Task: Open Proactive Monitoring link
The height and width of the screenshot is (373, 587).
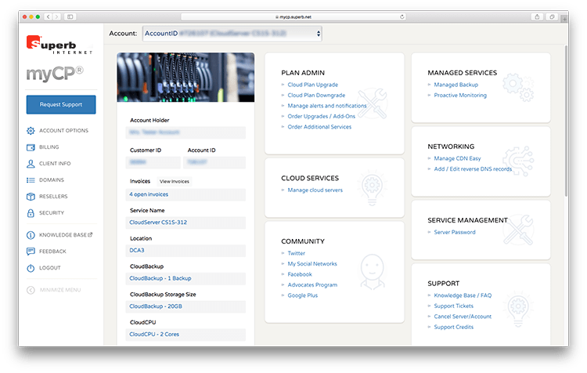Action: (x=460, y=96)
